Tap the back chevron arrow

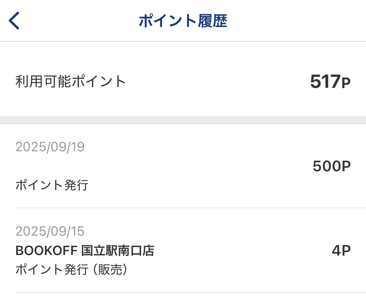(x=14, y=21)
